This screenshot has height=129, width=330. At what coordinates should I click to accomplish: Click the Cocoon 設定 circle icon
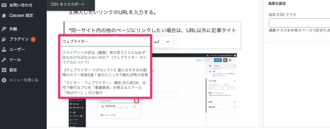tap(4, 15)
